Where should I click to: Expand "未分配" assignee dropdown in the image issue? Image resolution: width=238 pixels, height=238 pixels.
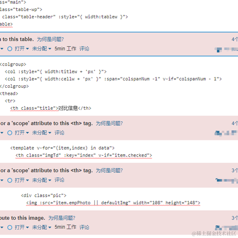42,228
